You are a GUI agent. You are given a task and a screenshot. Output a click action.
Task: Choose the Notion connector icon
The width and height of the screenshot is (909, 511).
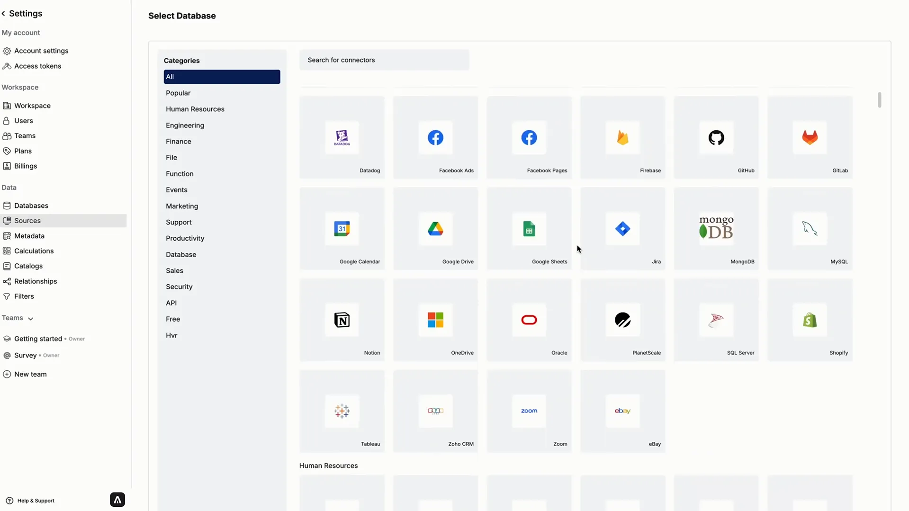coord(342,320)
